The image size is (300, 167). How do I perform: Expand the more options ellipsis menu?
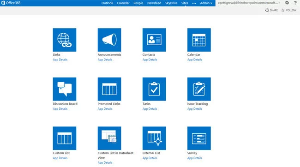194,3
